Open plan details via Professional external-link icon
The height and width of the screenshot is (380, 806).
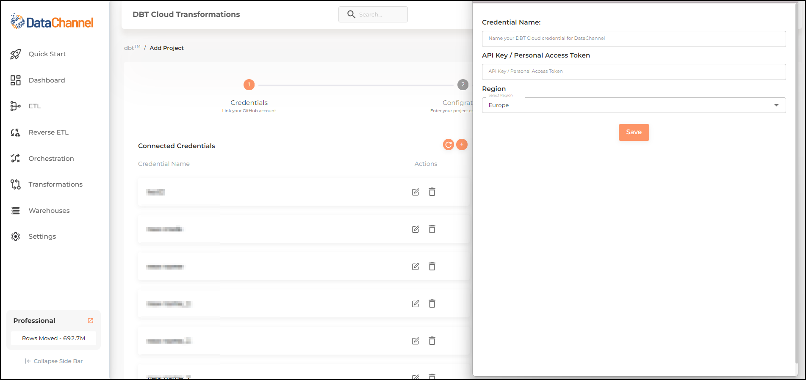point(90,321)
